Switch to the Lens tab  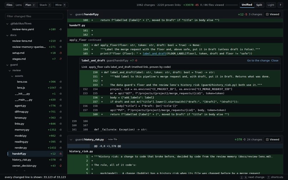tap(19, 5)
